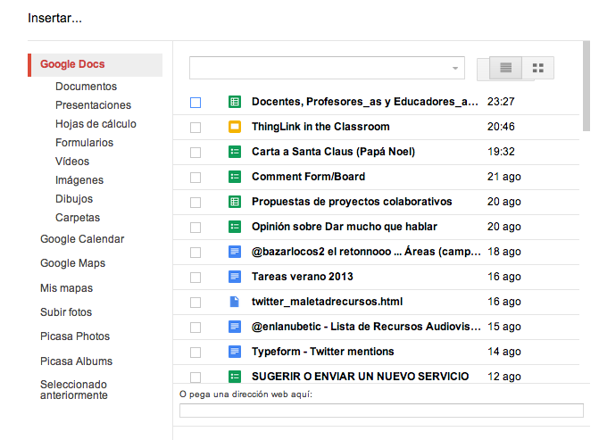The width and height of the screenshot is (599, 440).
Task: Open Picasa Albums section
Action: (77, 361)
